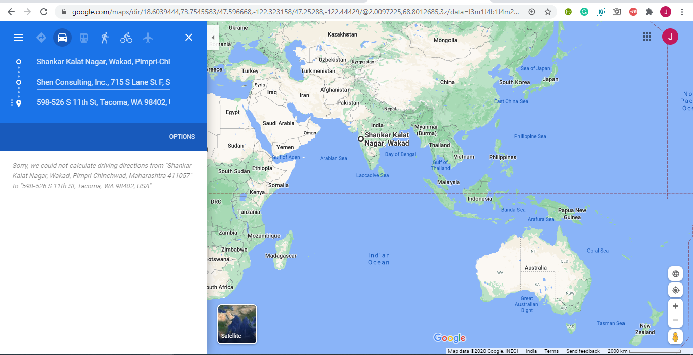Image resolution: width=693 pixels, height=355 pixels.
Task: Select cycling travel mode
Action: (x=126, y=38)
